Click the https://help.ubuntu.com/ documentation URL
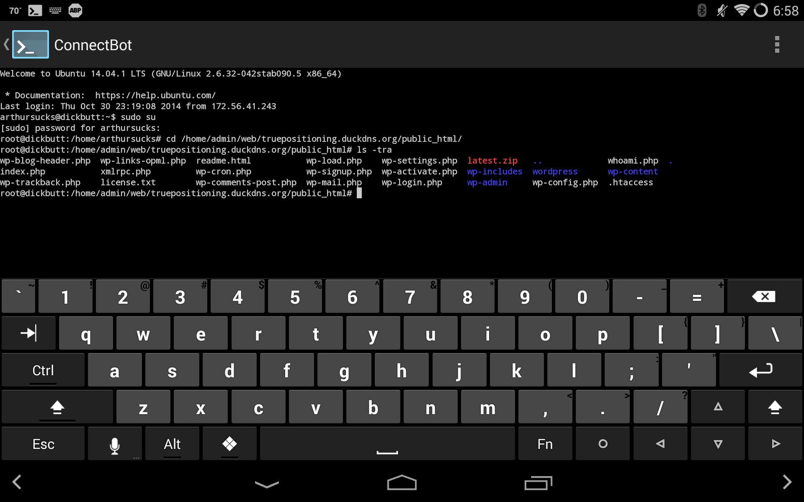Image resolution: width=804 pixels, height=502 pixels. tap(155, 95)
